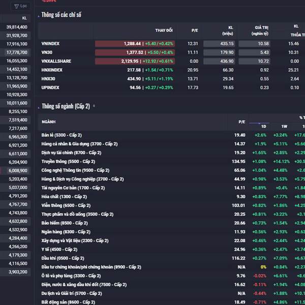Sort index table by KL (triệu) header
Screen dimensions: 305x305
point(228,30)
